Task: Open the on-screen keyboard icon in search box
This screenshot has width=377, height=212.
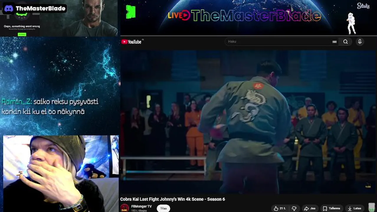Action: (x=334, y=42)
